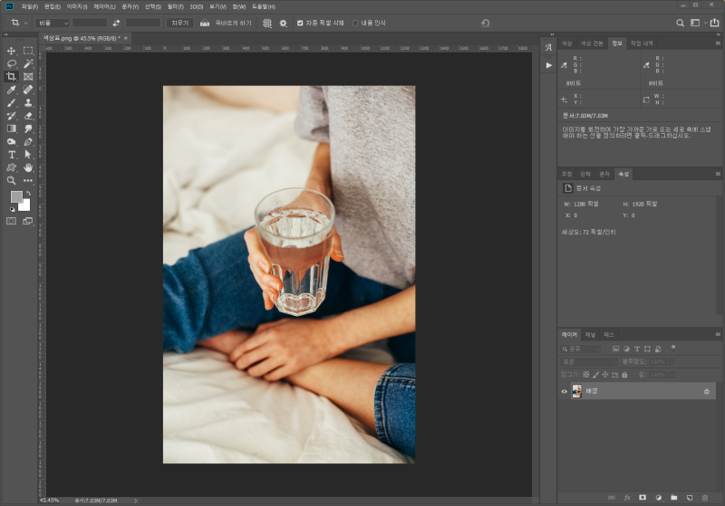Viewport: 725px width, 506px height.
Task: Open the '파일(F)' menu
Action: coord(30,7)
